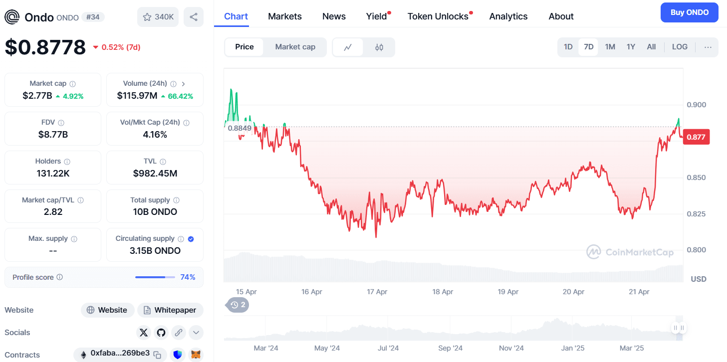Click the Market cap info icon
The width and height of the screenshot is (727, 362).
73,84
